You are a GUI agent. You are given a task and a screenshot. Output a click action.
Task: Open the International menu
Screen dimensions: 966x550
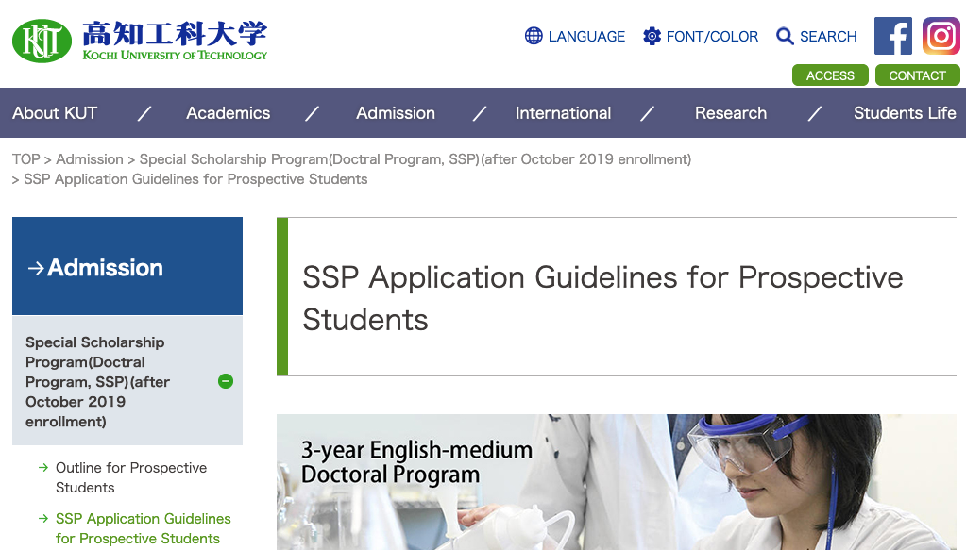coord(563,113)
